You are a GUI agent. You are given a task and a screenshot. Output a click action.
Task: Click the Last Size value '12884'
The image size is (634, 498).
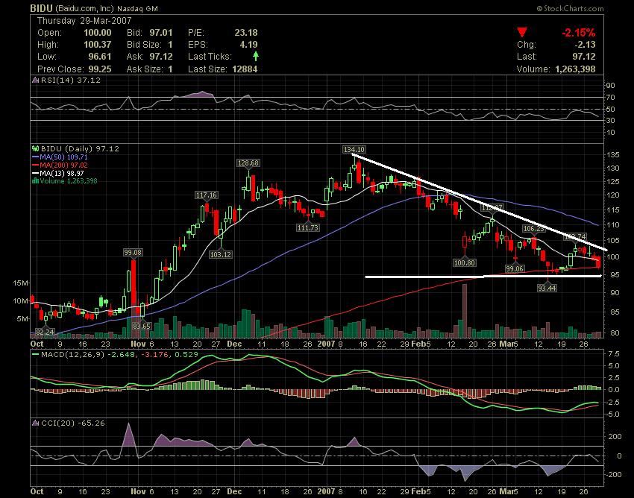[x=245, y=69]
